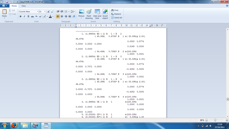This screenshot has width=229, height=129.
Task: Toggle subscript formatting
Action: point(36,16)
